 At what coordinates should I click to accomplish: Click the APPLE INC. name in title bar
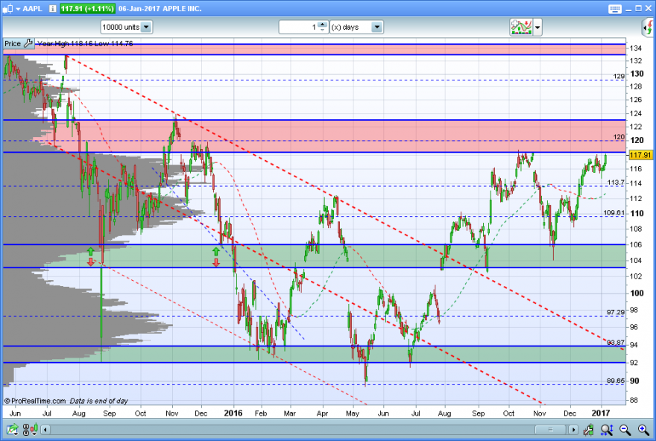[183, 8]
